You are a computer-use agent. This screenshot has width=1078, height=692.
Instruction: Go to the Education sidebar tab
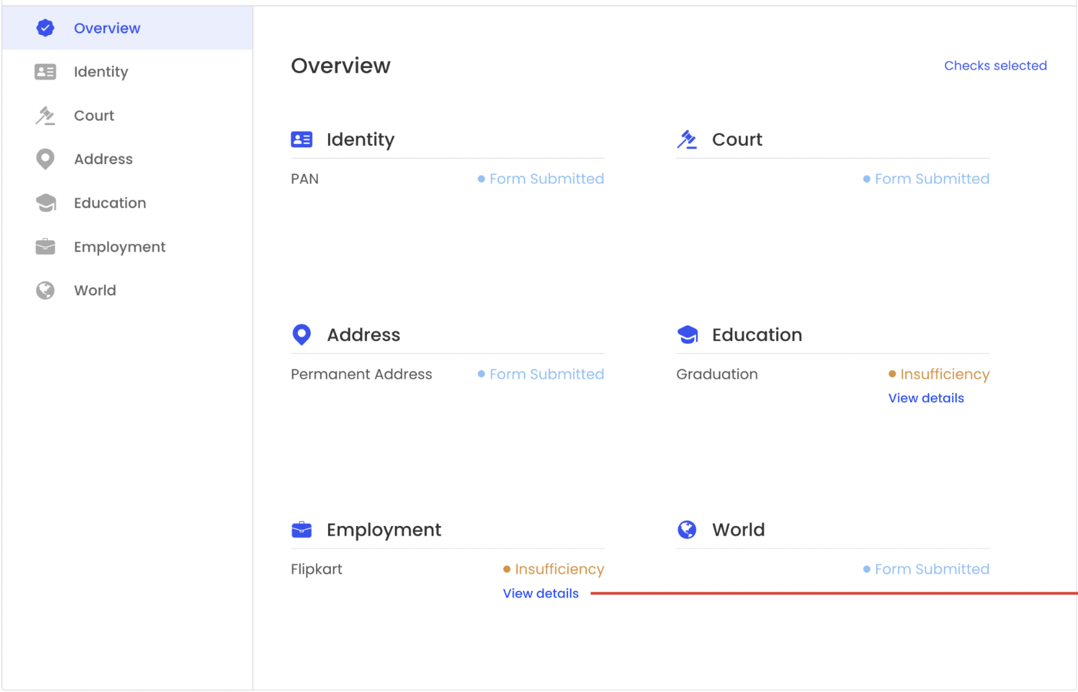(110, 203)
